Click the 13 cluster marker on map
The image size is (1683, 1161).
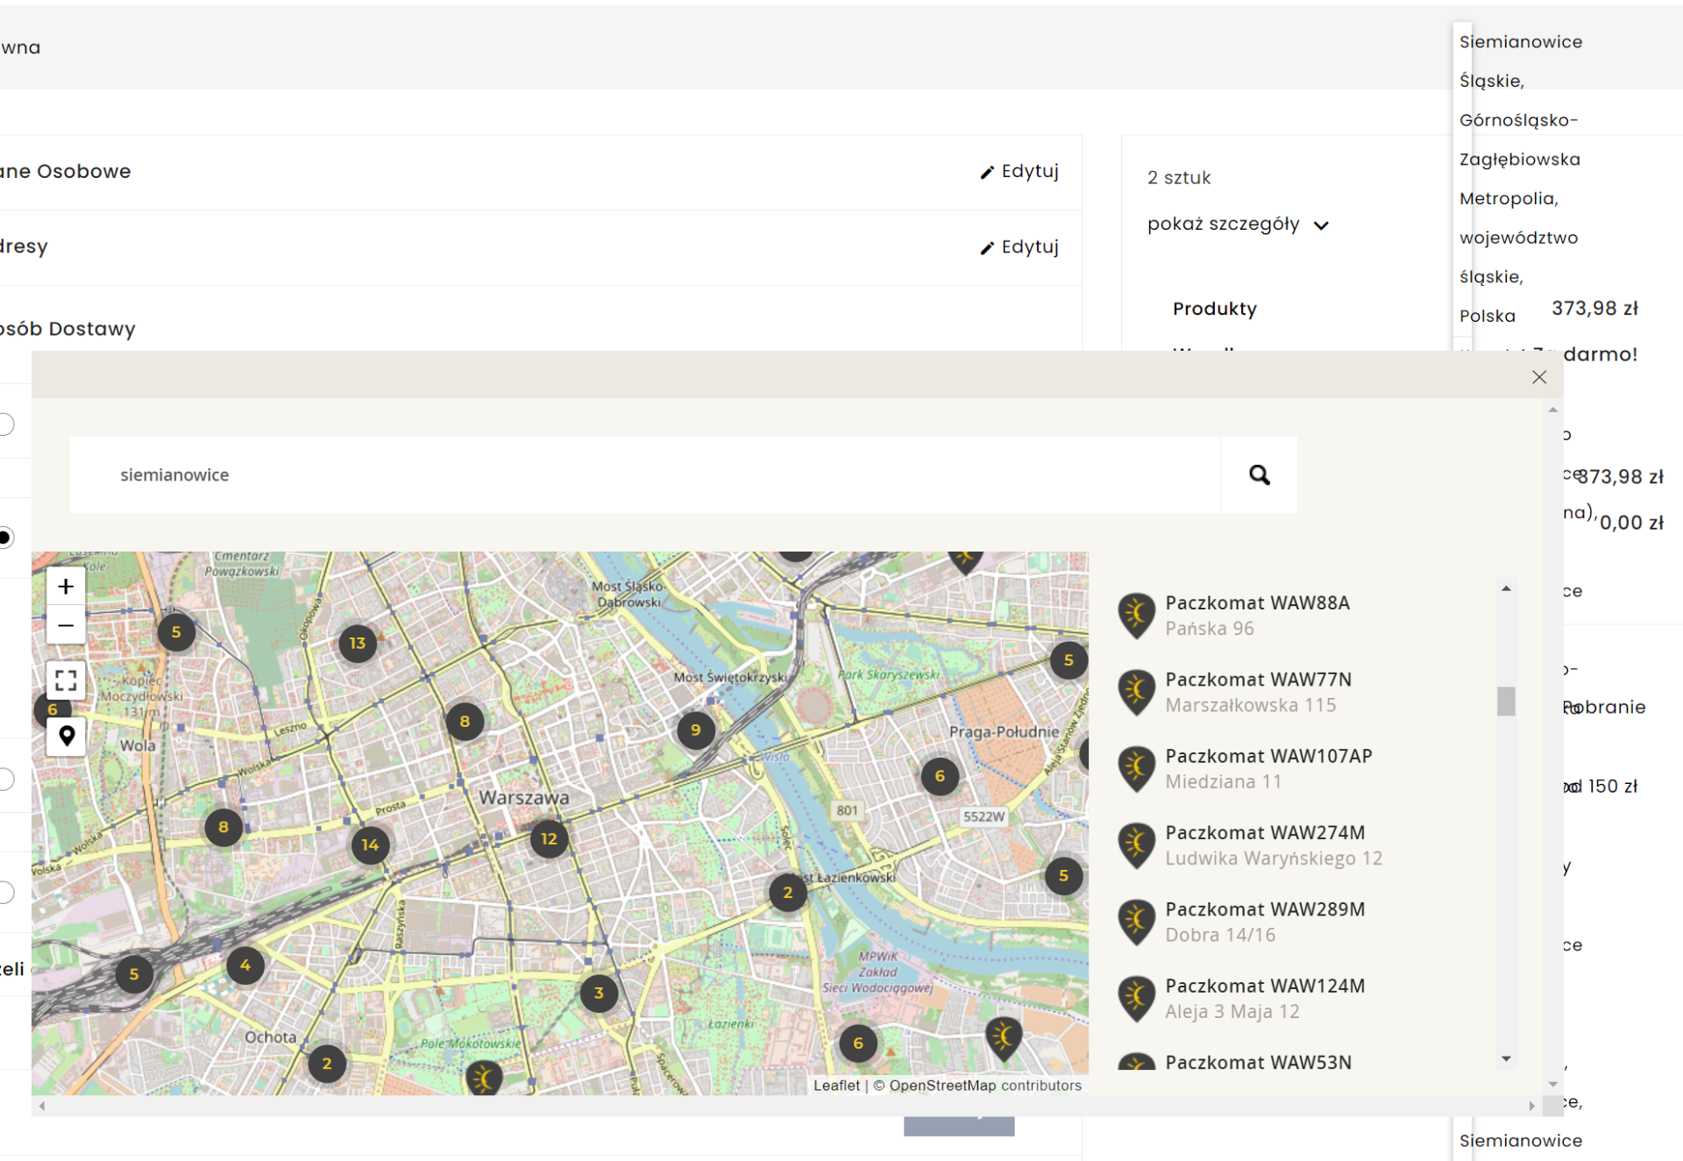pyautogui.click(x=357, y=644)
